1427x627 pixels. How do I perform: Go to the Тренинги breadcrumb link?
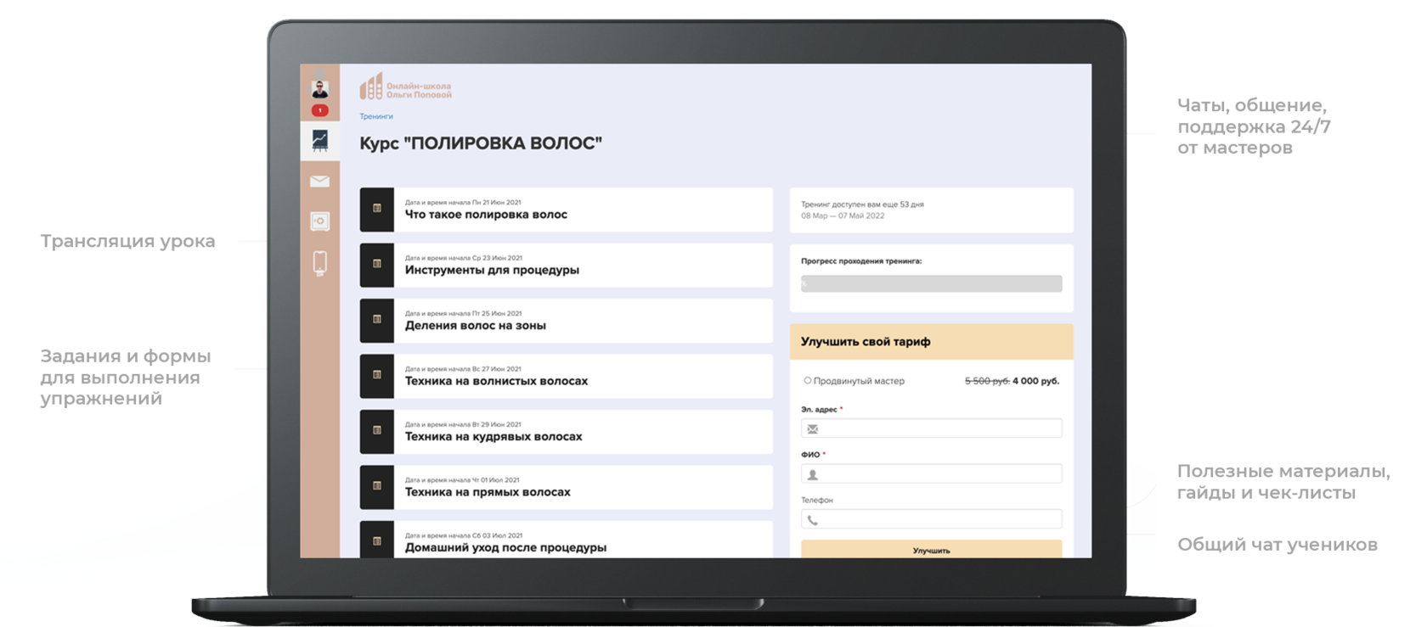click(x=375, y=116)
